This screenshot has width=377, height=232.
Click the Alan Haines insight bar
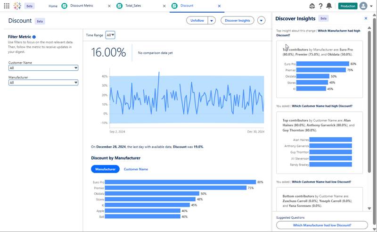[x=331, y=140]
